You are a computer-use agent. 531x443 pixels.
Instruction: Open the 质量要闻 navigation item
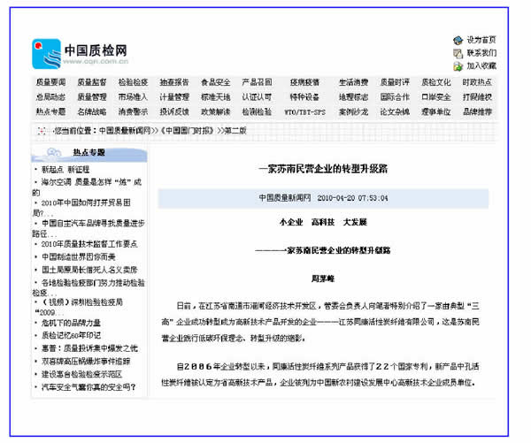point(50,82)
